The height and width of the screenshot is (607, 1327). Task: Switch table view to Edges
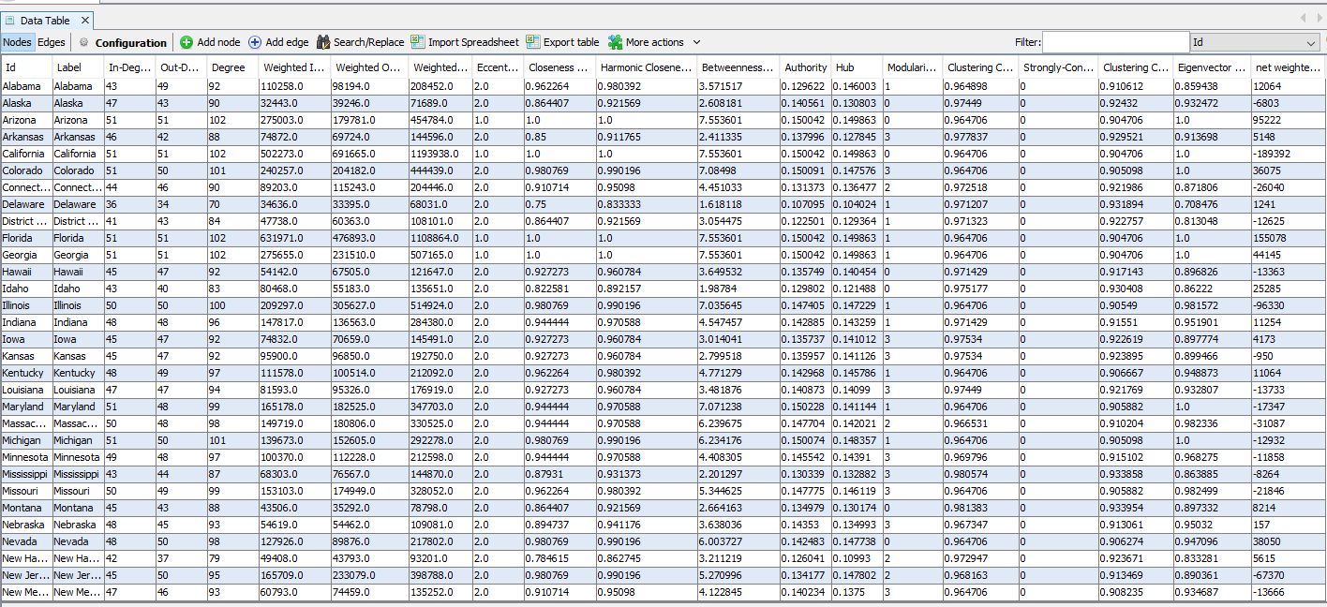coord(52,42)
